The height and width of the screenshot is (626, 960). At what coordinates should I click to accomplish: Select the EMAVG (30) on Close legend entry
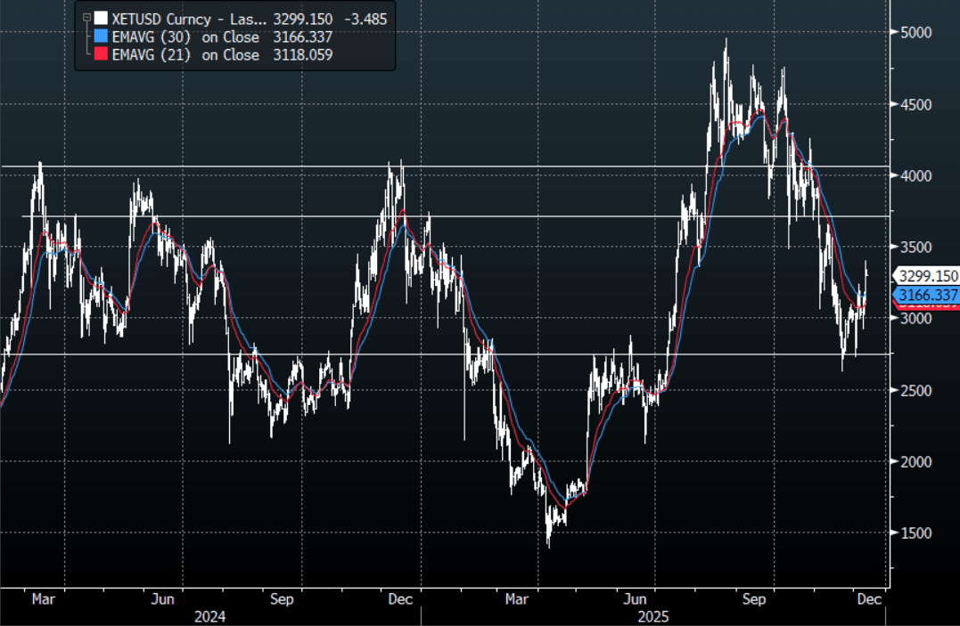pyautogui.click(x=185, y=37)
